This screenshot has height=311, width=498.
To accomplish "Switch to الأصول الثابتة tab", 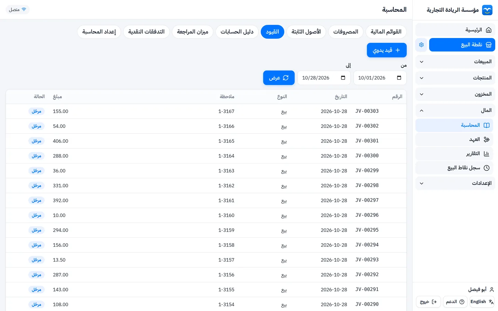I will click(306, 32).
